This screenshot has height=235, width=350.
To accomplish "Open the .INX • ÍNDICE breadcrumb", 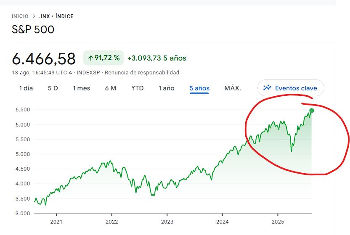I will (56, 16).
